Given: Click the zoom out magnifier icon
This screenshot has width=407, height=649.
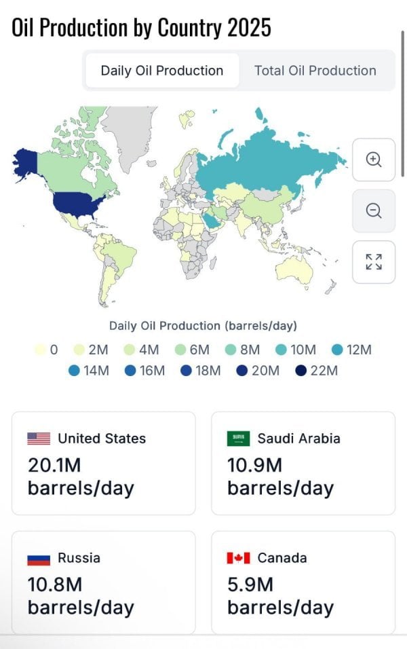Looking at the screenshot, I should point(374,210).
